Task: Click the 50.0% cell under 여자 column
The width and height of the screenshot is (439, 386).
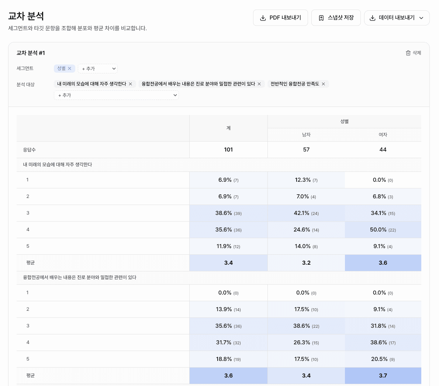Action: click(383, 230)
